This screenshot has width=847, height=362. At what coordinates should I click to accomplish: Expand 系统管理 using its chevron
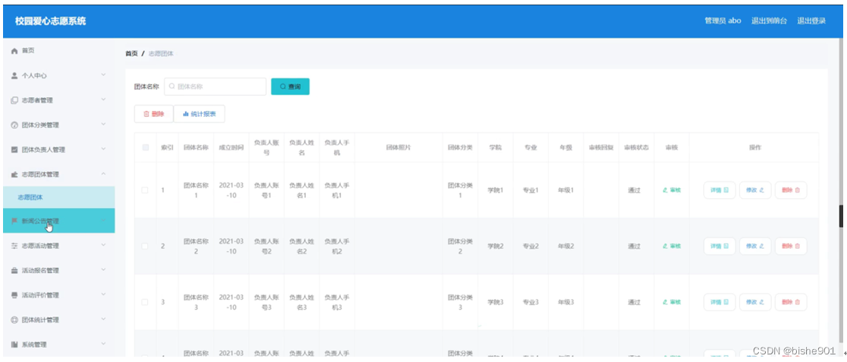(x=103, y=345)
